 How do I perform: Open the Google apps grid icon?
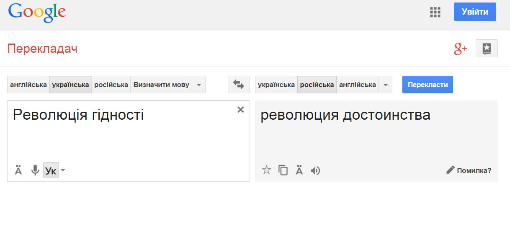click(x=435, y=12)
